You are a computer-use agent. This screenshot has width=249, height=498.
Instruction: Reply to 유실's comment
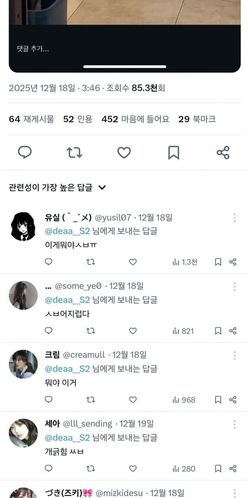coord(49,262)
